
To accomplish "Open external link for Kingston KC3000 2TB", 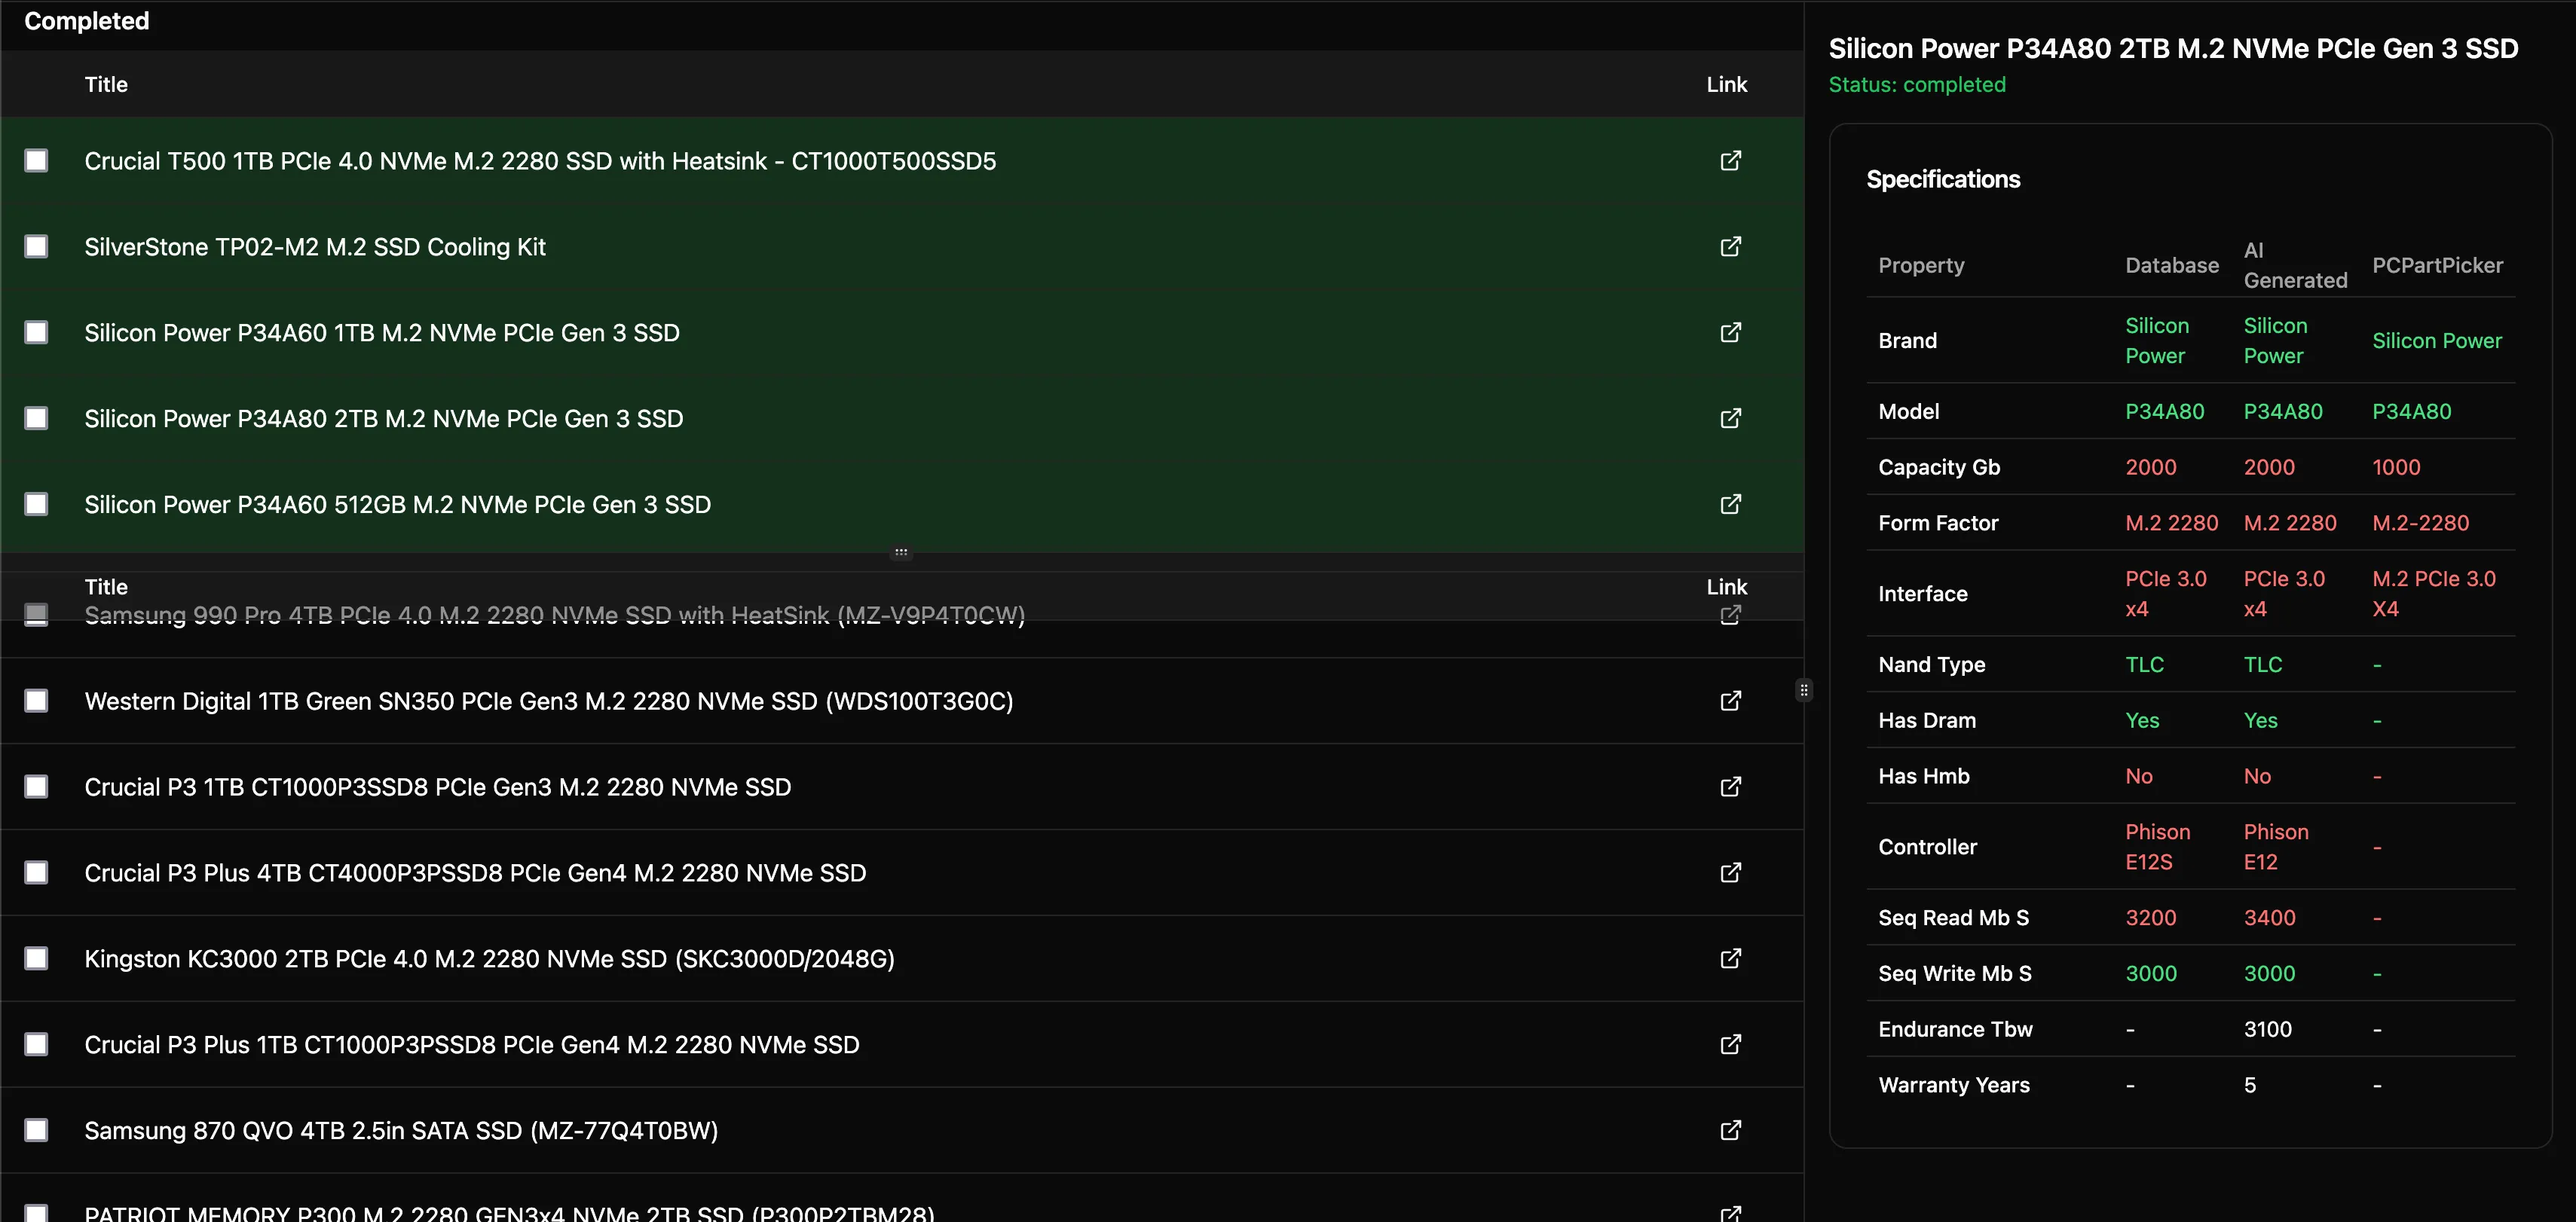I will click(x=1730, y=959).
